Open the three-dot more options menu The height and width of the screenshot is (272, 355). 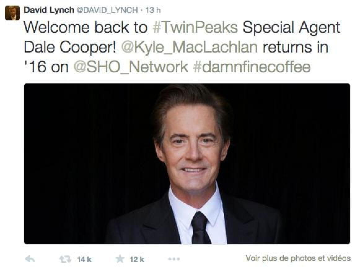(174, 259)
